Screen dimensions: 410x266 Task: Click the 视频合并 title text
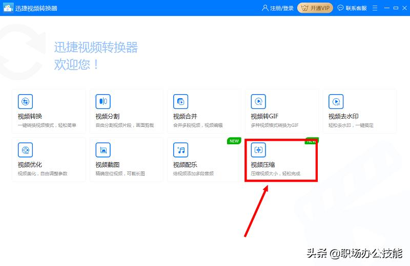point(185,116)
